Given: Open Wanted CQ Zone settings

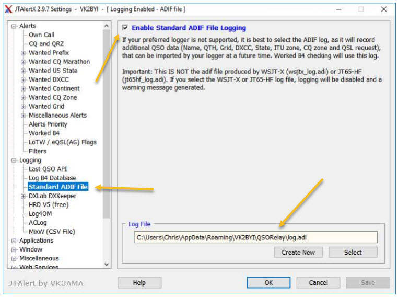Looking at the screenshot, I should [53, 97].
